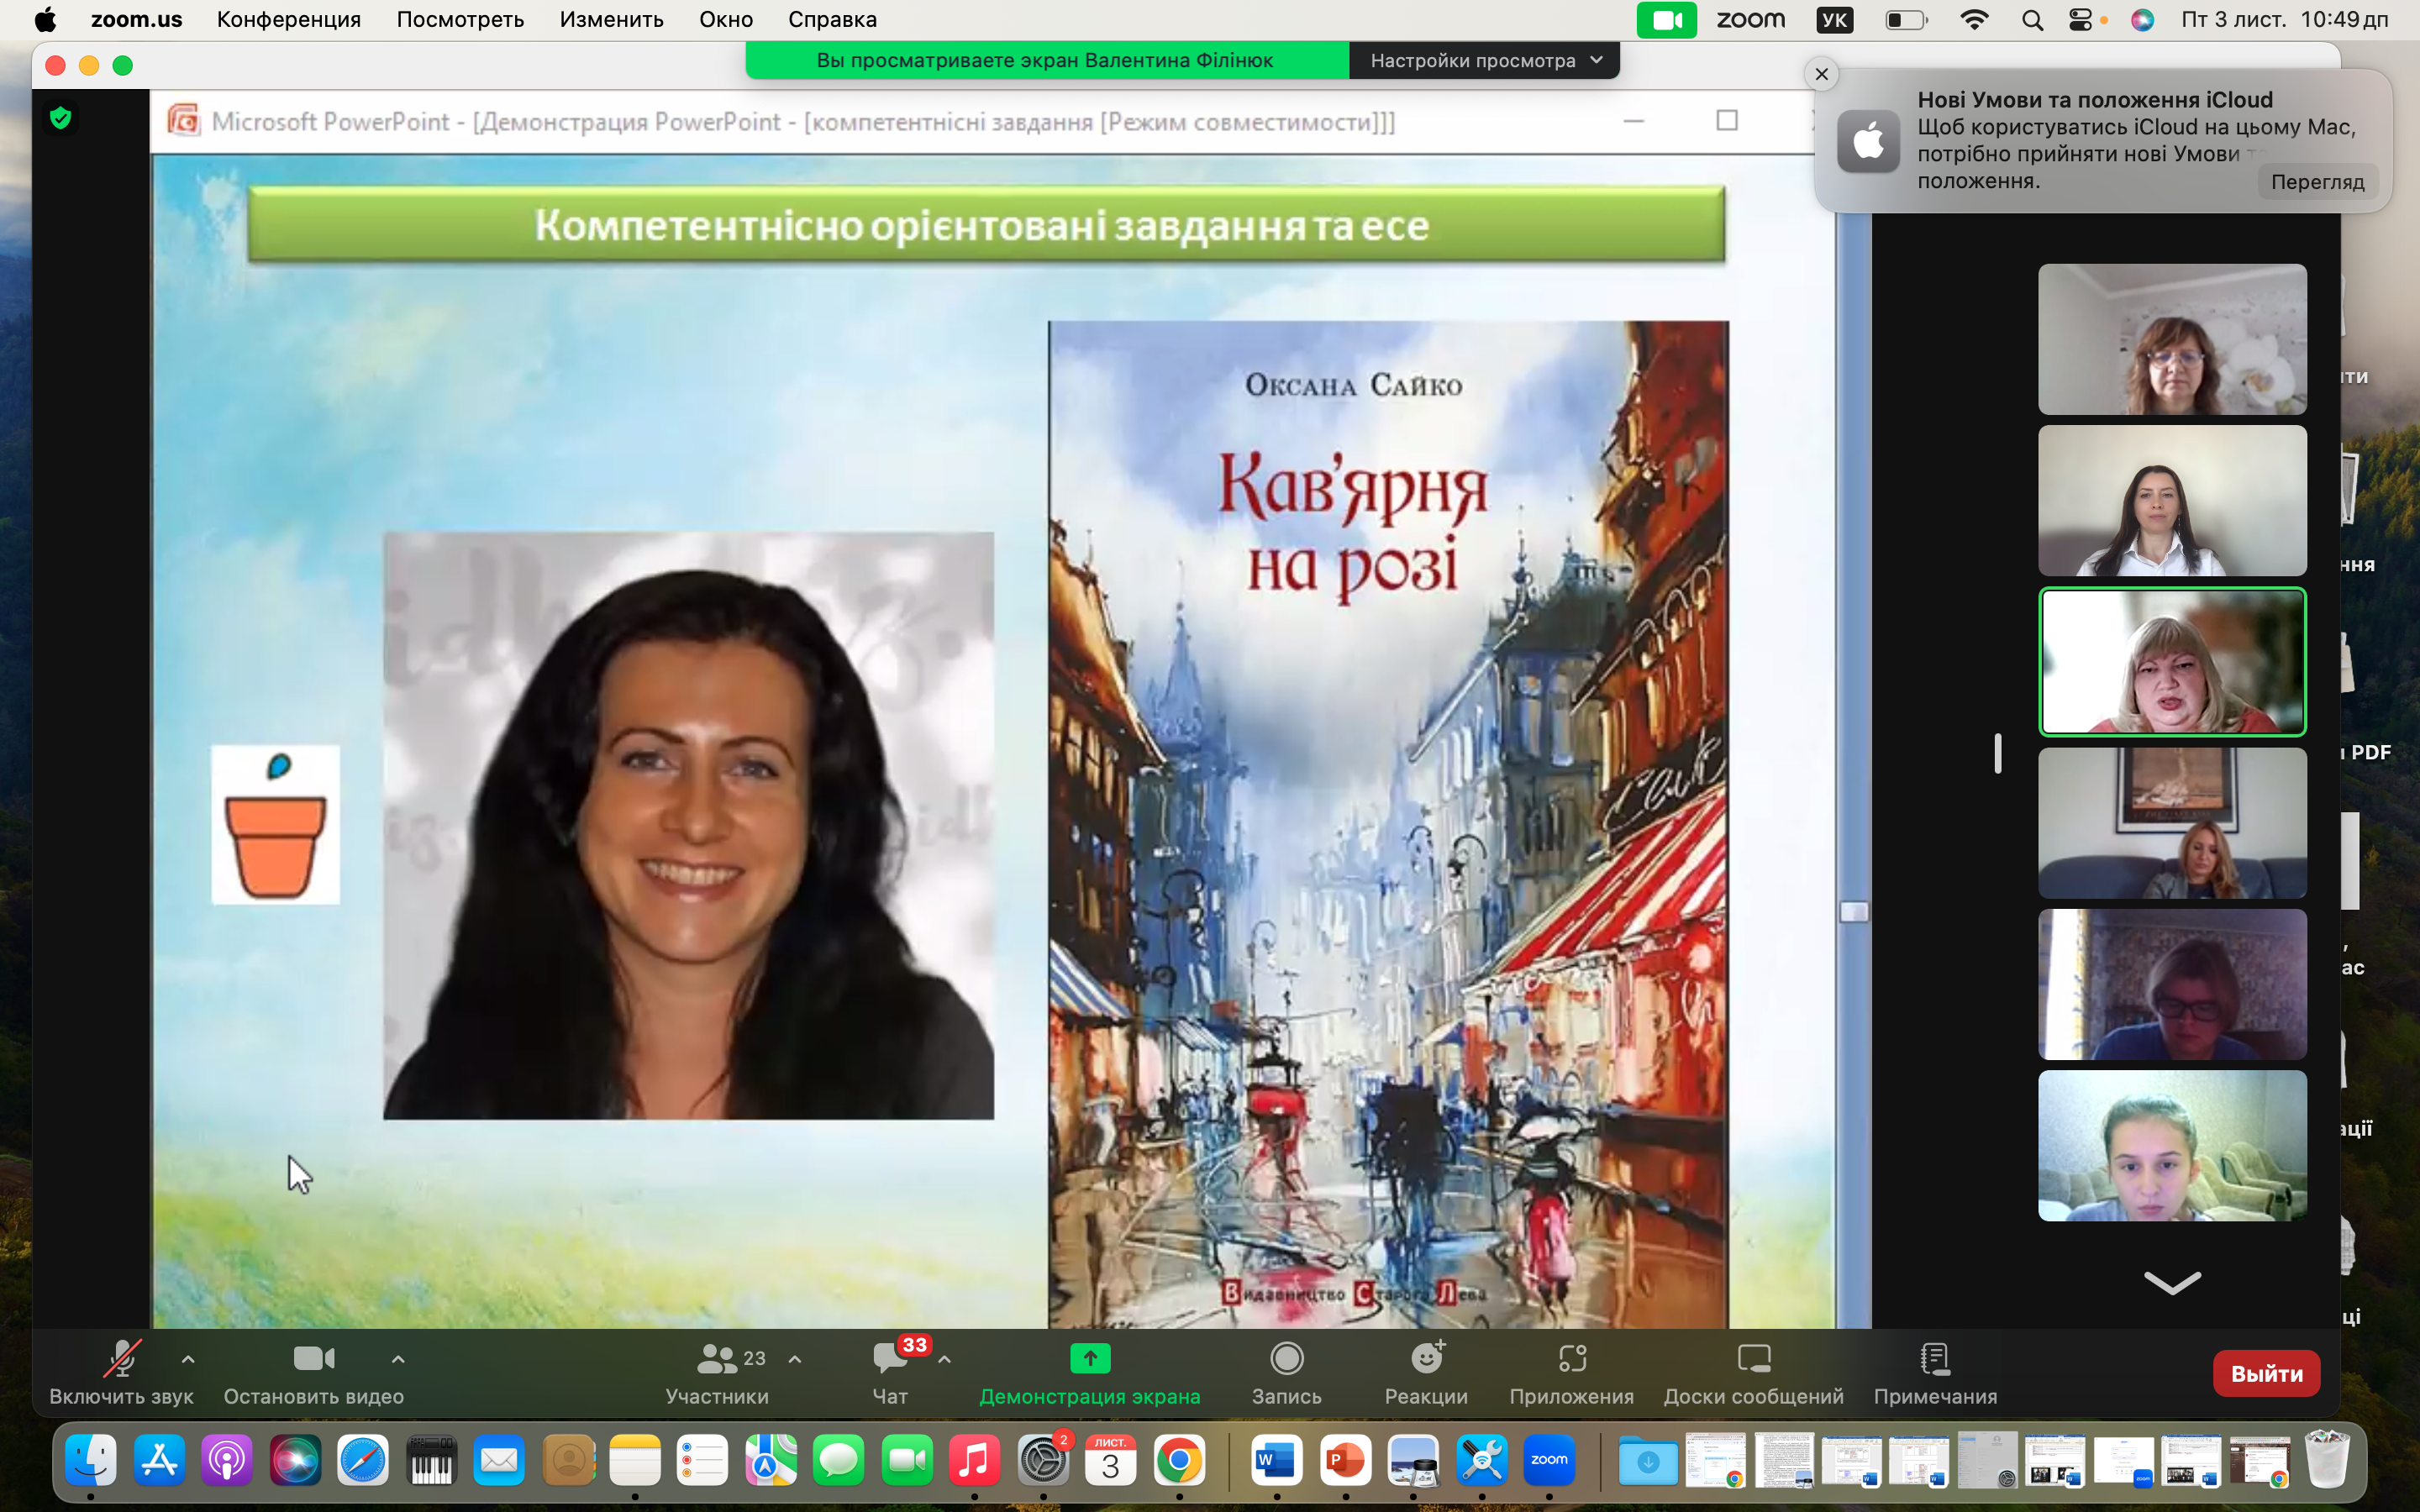2420x1512 pixels.
Task: Open the Конференция menu
Action: click(288, 20)
